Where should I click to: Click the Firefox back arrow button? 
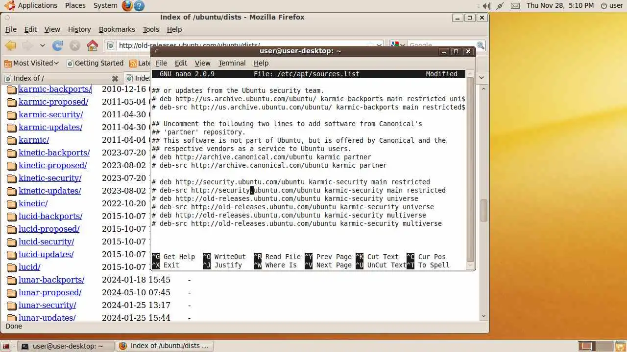tap(10, 45)
